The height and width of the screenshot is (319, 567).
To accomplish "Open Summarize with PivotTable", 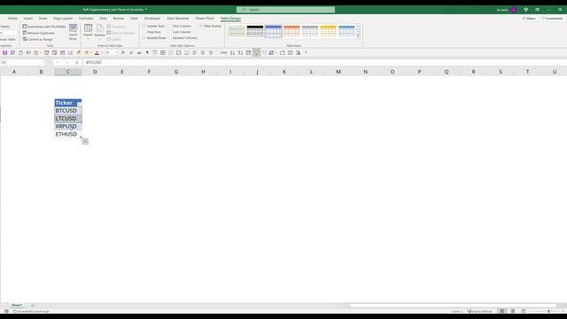I will [44, 27].
